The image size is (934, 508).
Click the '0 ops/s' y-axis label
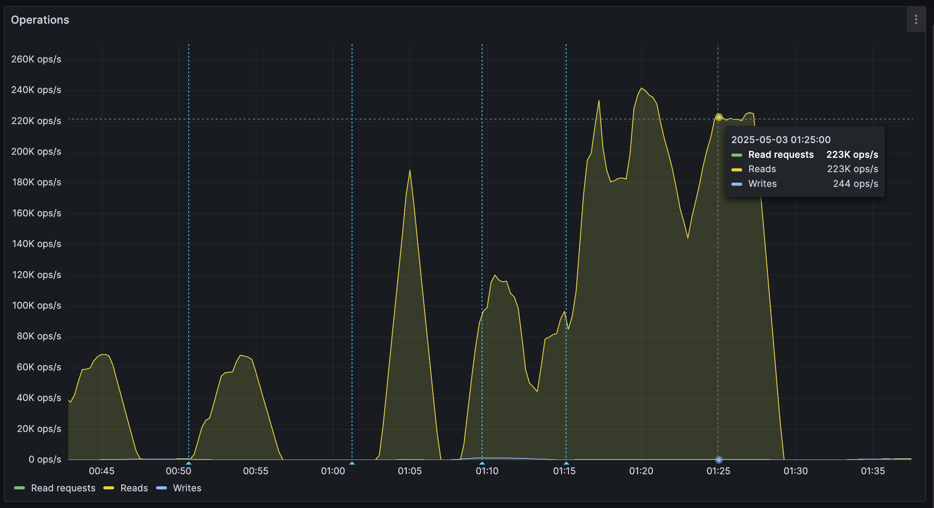(45, 460)
